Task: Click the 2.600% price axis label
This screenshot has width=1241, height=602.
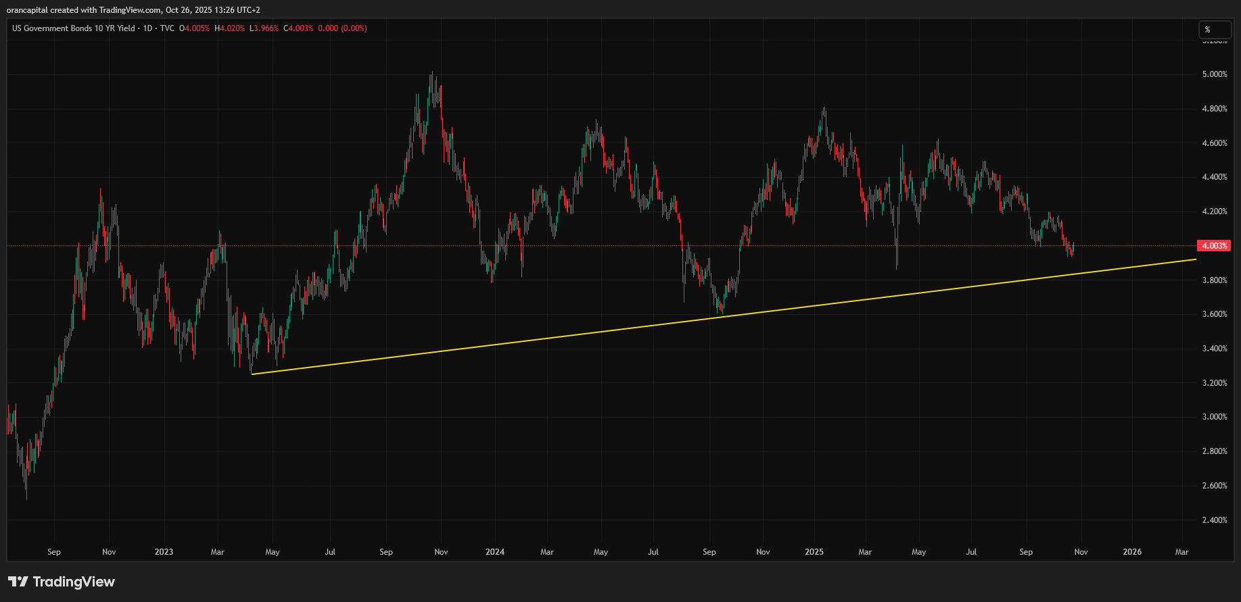Action: [x=1215, y=486]
